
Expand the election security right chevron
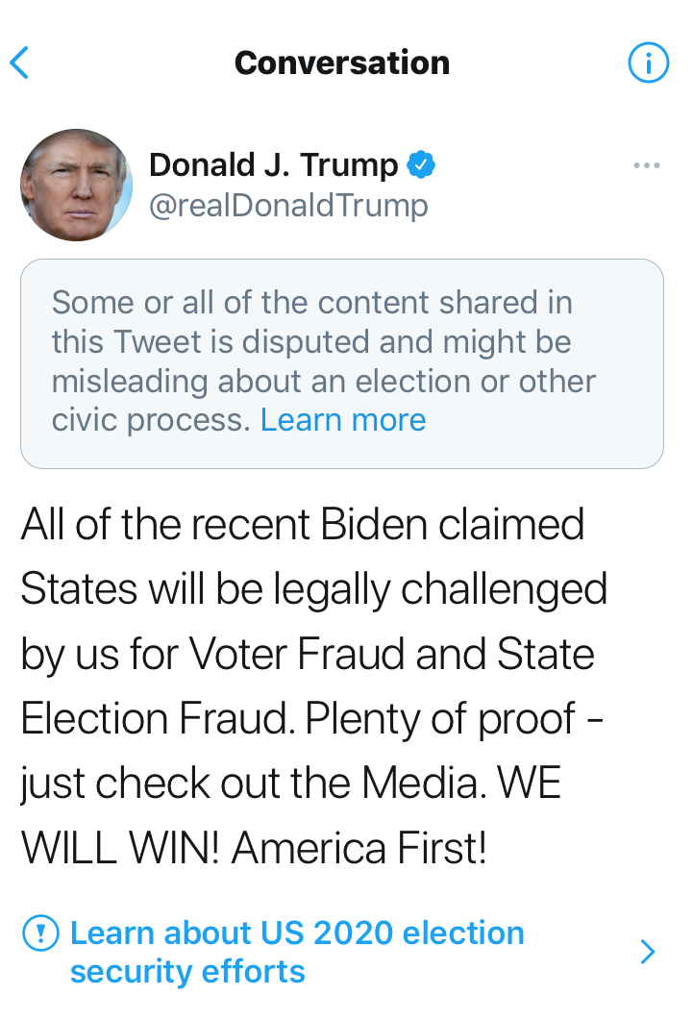point(648,952)
